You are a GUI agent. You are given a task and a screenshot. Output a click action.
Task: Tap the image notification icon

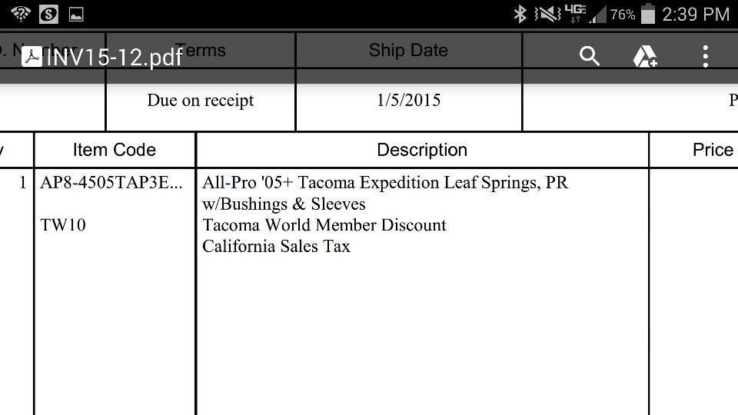76,15
